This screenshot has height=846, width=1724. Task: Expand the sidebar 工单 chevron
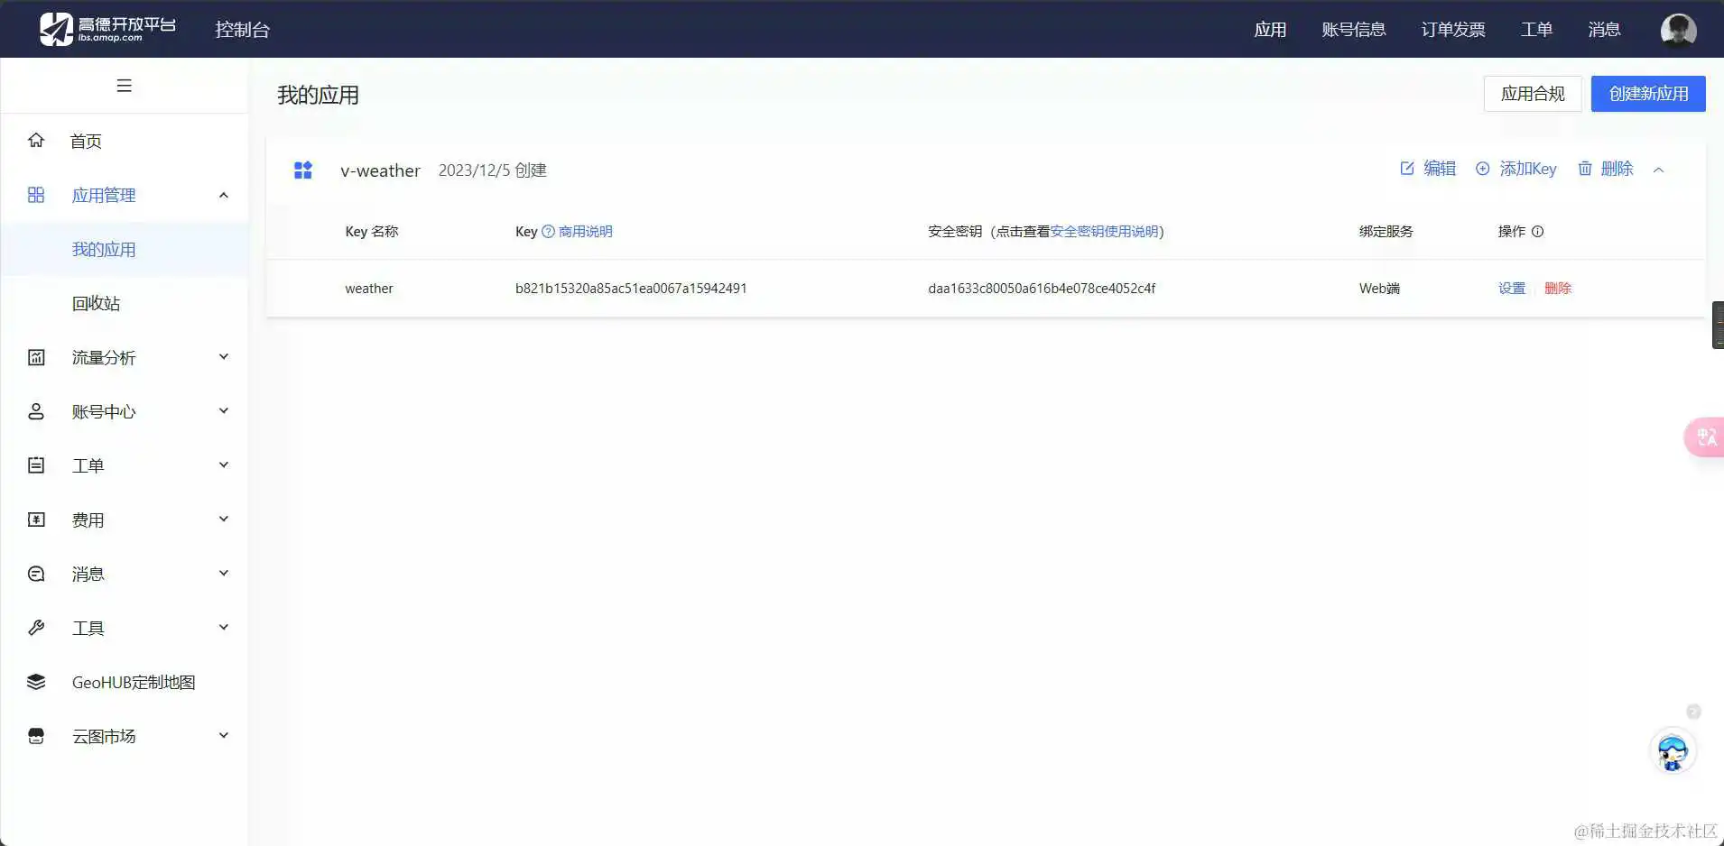(x=224, y=465)
